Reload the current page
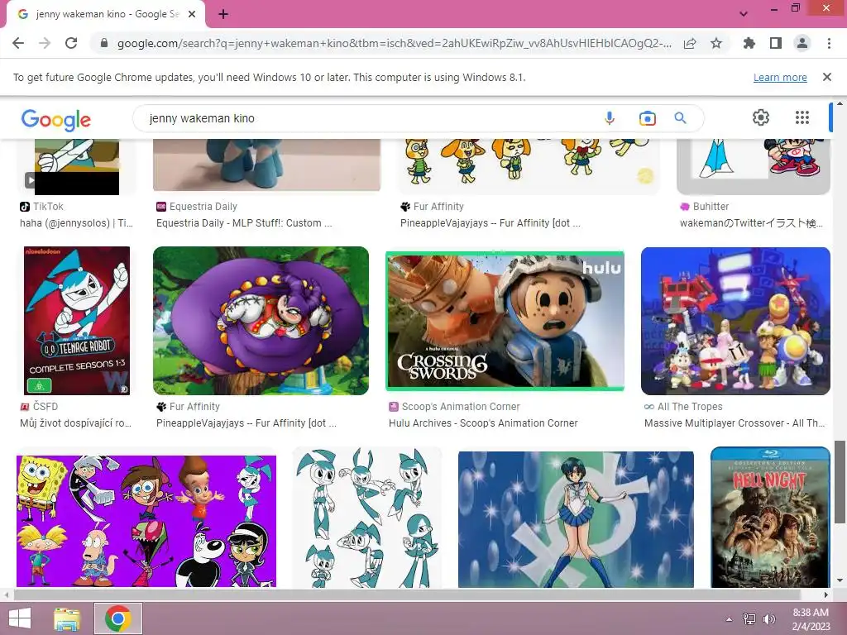Screen dimensions: 847x635 pyautogui.click(x=71, y=43)
